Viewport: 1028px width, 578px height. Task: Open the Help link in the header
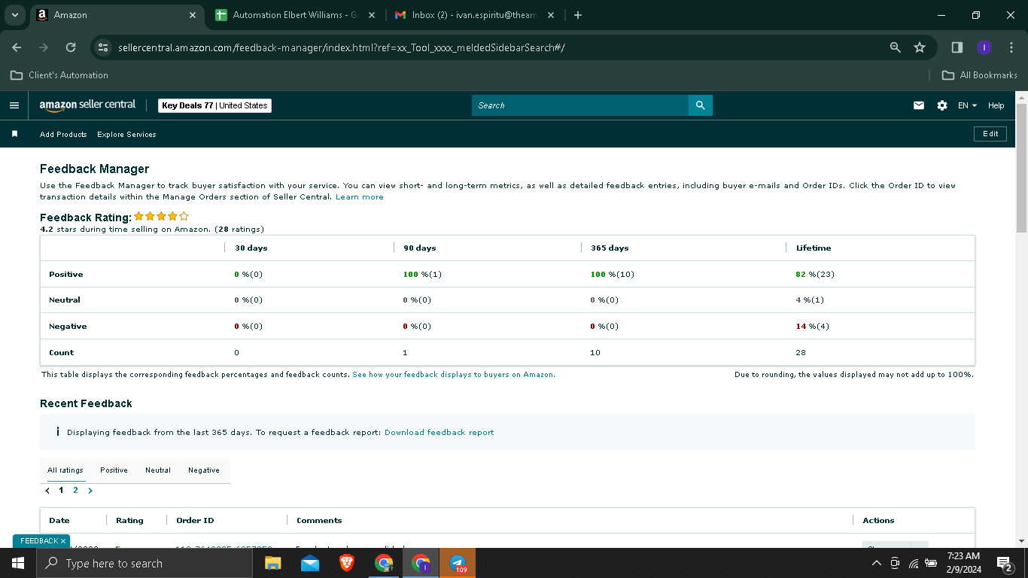point(996,105)
